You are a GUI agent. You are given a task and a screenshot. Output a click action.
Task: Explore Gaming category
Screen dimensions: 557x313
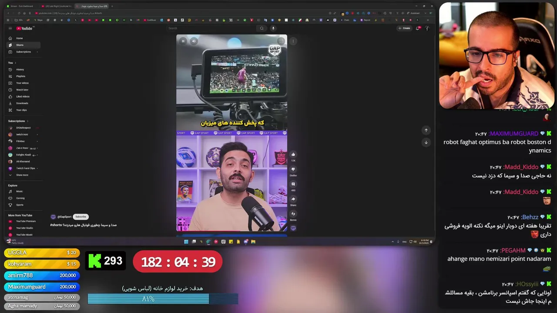[23, 198]
